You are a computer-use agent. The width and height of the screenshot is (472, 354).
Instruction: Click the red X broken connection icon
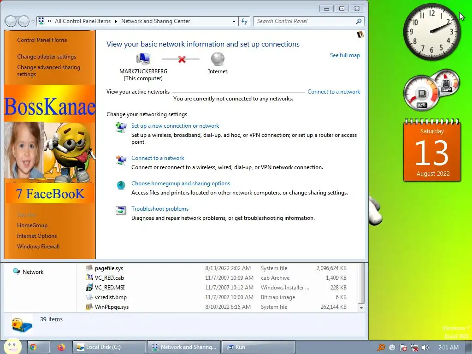click(x=182, y=59)
